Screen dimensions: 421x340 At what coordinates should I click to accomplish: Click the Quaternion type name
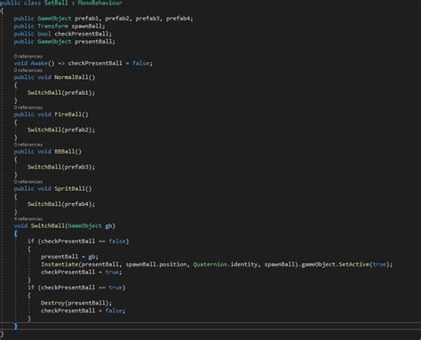click(x=210, y=265)
